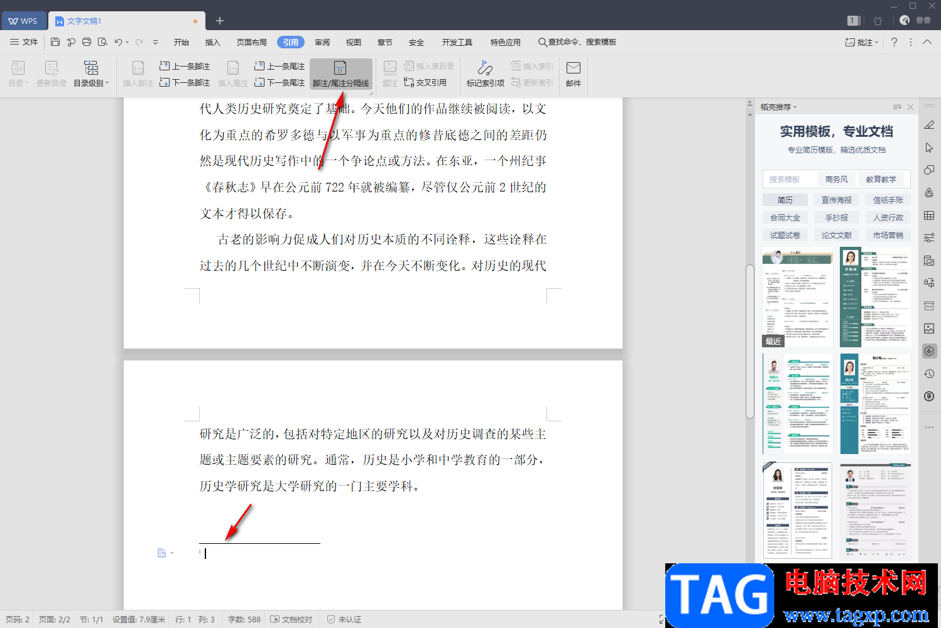Switch to the 审阅 ribbon tab
The height and width of the screenshot is (628, 941).
[x=322, y=42]
